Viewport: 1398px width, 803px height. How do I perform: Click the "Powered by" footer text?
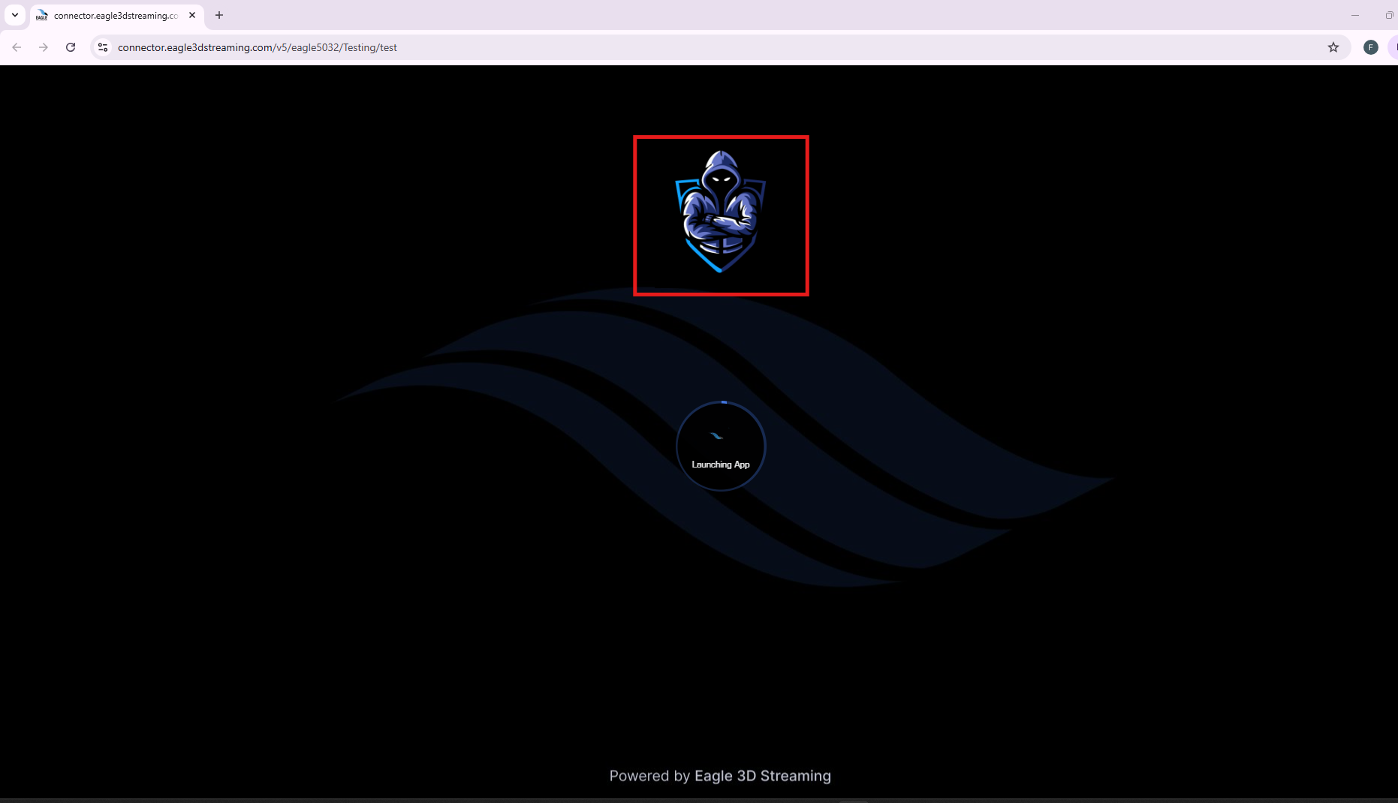pos(649,776)
